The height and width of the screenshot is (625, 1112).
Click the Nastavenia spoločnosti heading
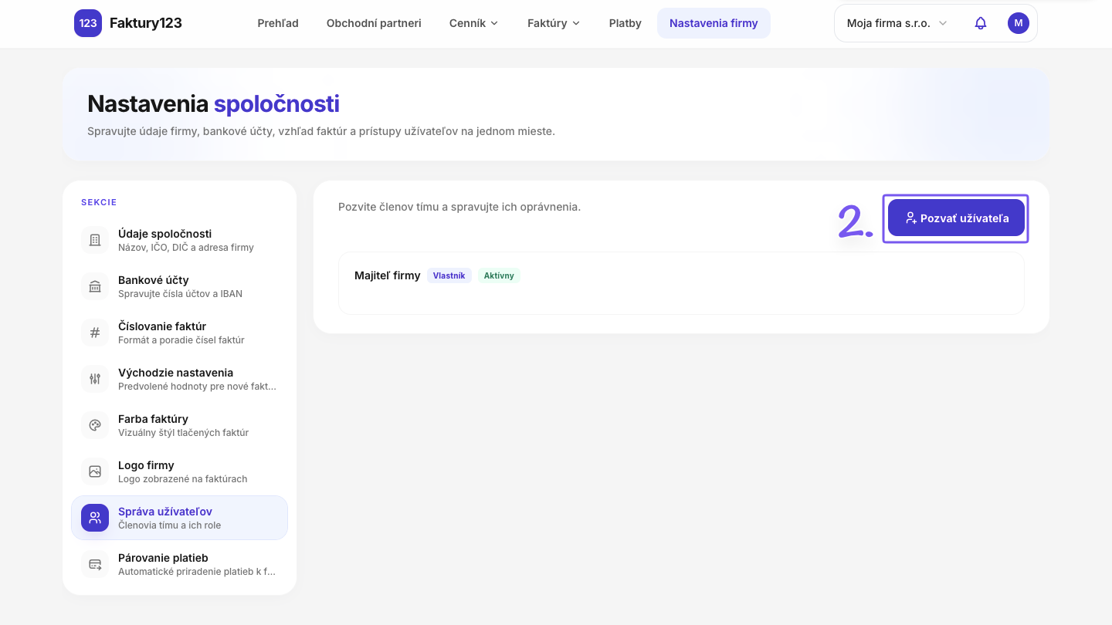pyautogui.click(x=214, y=103)
